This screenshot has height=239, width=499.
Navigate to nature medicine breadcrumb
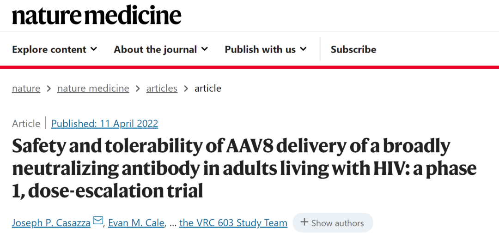pyautogui.click(x=93, y=88)
